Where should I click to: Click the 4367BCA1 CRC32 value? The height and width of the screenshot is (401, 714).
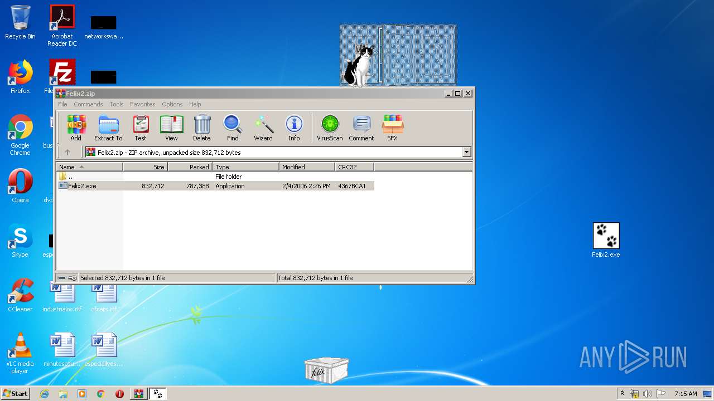coord(352,186)
